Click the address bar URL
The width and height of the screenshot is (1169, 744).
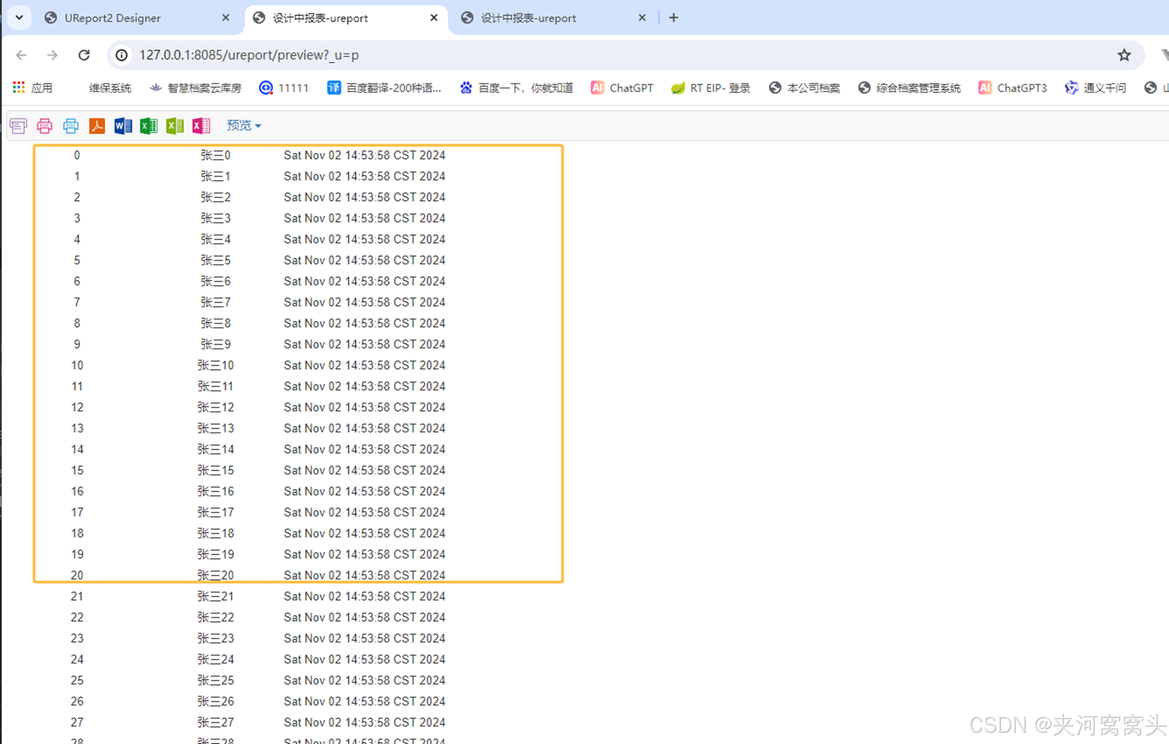coord(249,55)
